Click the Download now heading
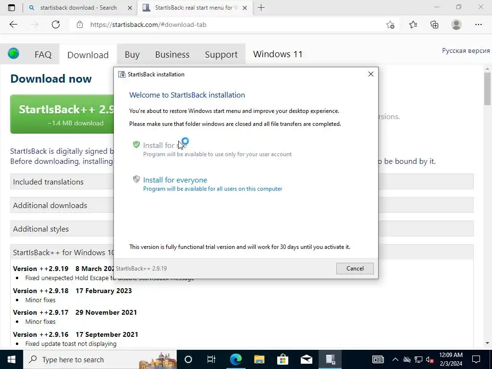The image size is (492, 369). (51, 78)
